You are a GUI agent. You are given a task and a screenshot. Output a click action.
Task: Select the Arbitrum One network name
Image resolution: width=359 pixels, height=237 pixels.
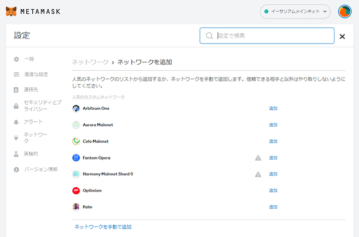pos(96,108)
